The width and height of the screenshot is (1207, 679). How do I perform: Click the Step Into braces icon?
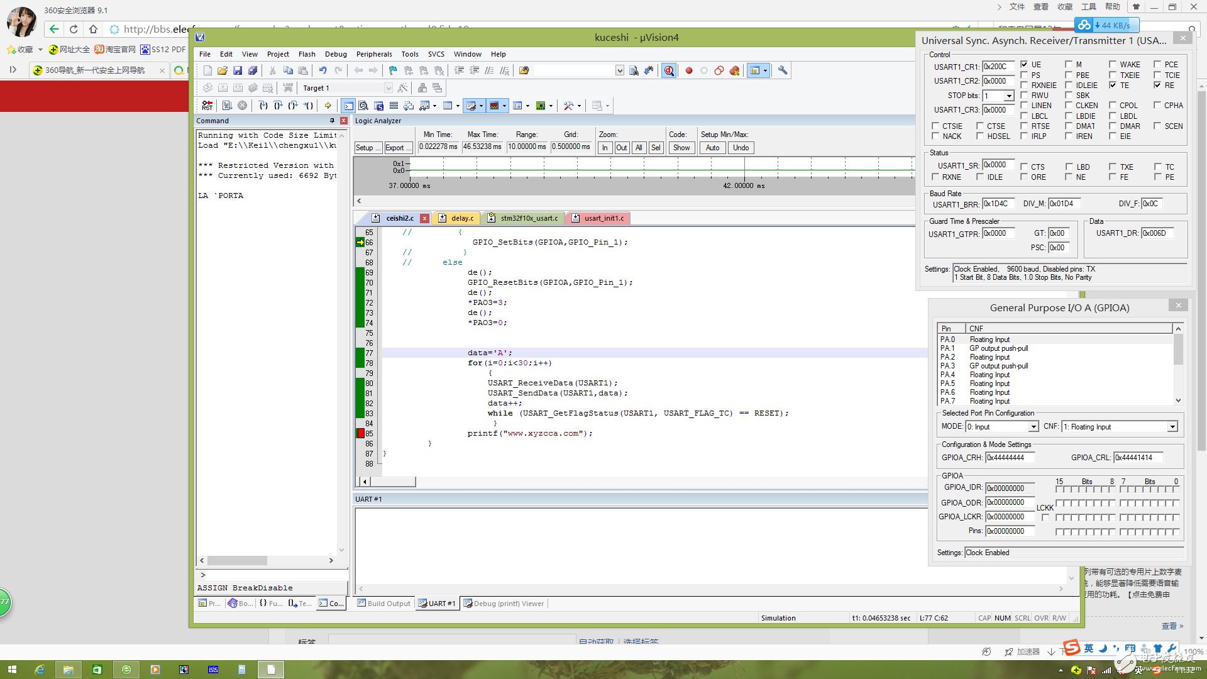pos(263,106)
